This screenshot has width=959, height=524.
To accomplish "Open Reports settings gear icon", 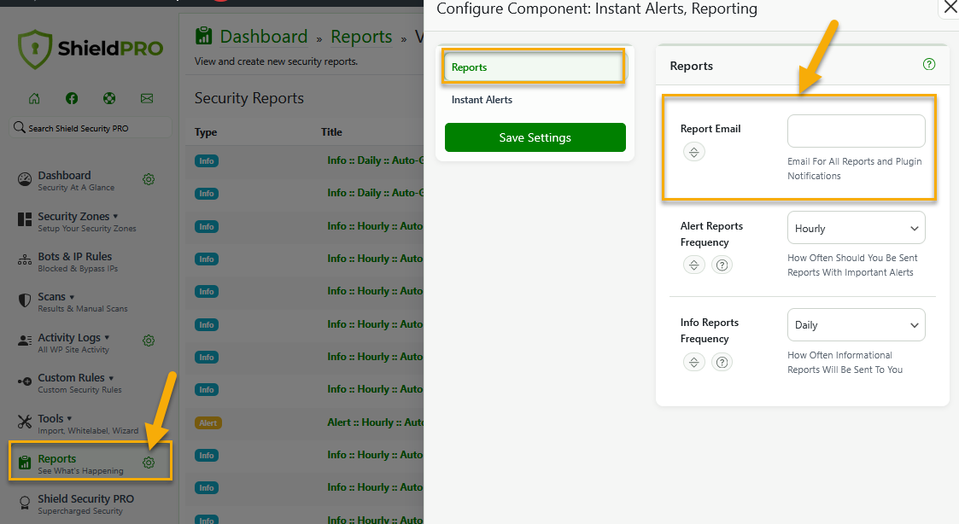I will coord(149,463).
